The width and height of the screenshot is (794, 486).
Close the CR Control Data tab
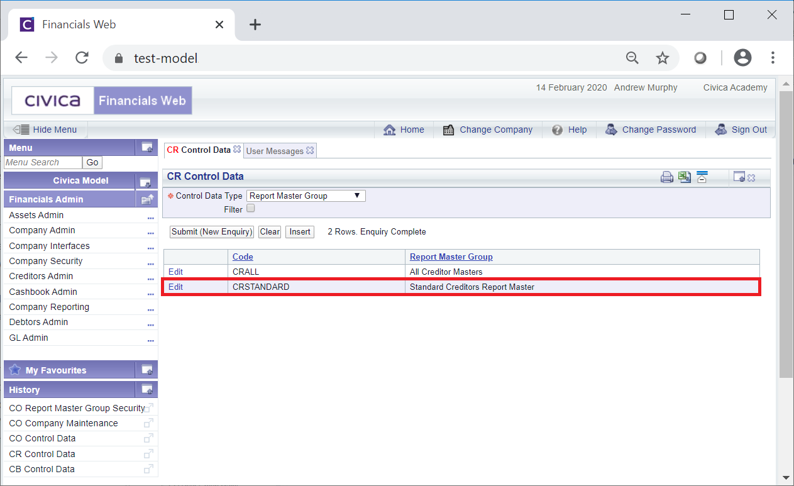click(x=237, y=150)
